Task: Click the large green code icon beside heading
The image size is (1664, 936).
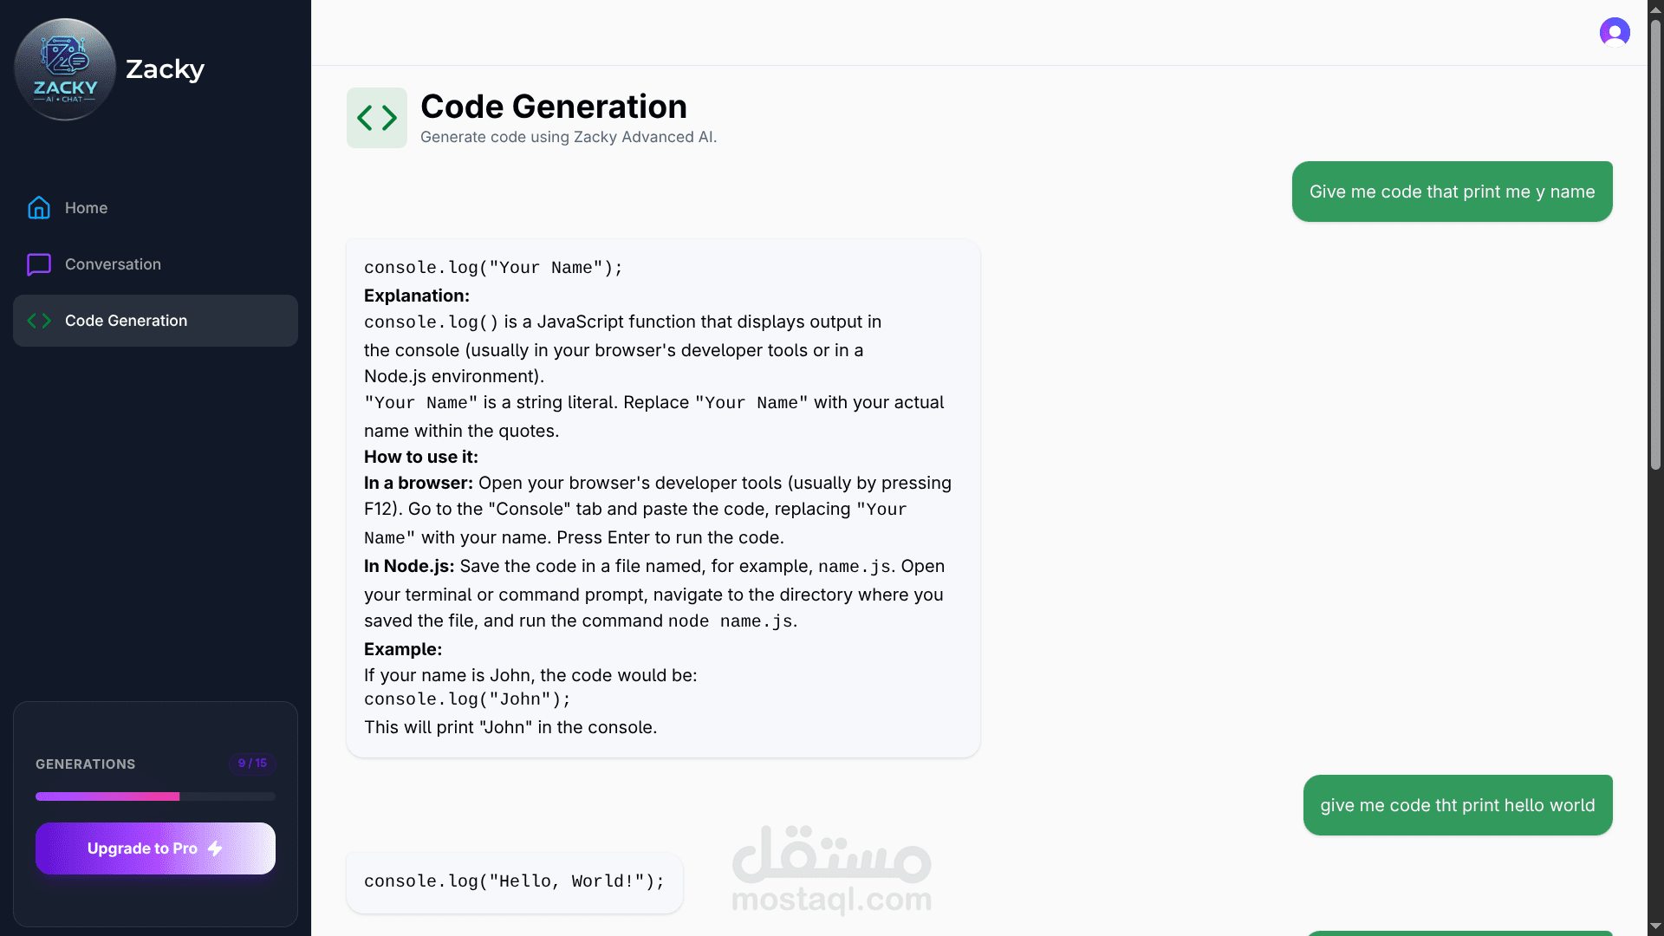Action: coord(376,118)
